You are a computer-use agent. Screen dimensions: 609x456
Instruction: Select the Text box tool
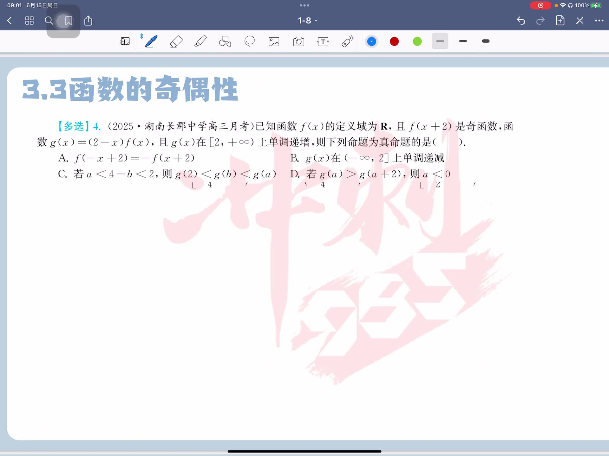point(323,41)
